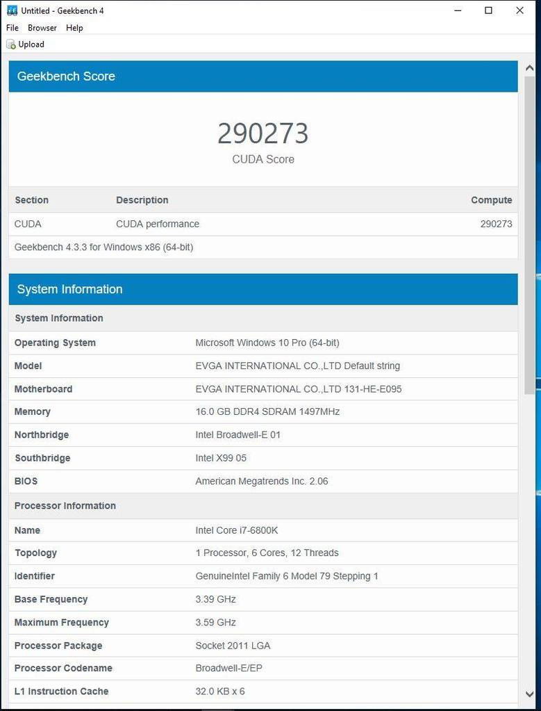Click the Motherboard value 131-HE-E095
541x711 pixels.
[299, 389]
